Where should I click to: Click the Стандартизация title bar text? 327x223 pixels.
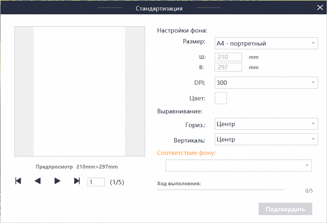coord(159,8)
